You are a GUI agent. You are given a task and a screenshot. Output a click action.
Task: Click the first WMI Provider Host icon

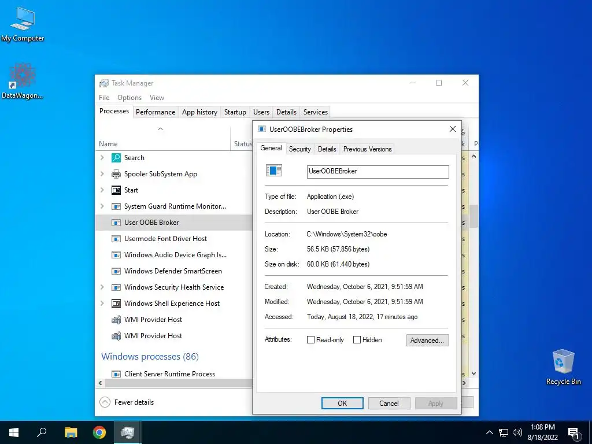pos(116,320)
